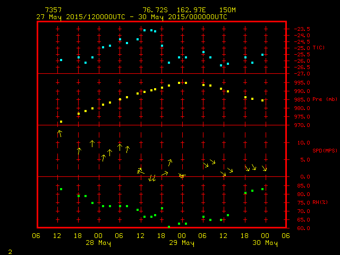This screenshot has height=255, width=340.
Task: Click the frame number 2 at bottom left
Action: pyautogui.click(x=10, y=250)
